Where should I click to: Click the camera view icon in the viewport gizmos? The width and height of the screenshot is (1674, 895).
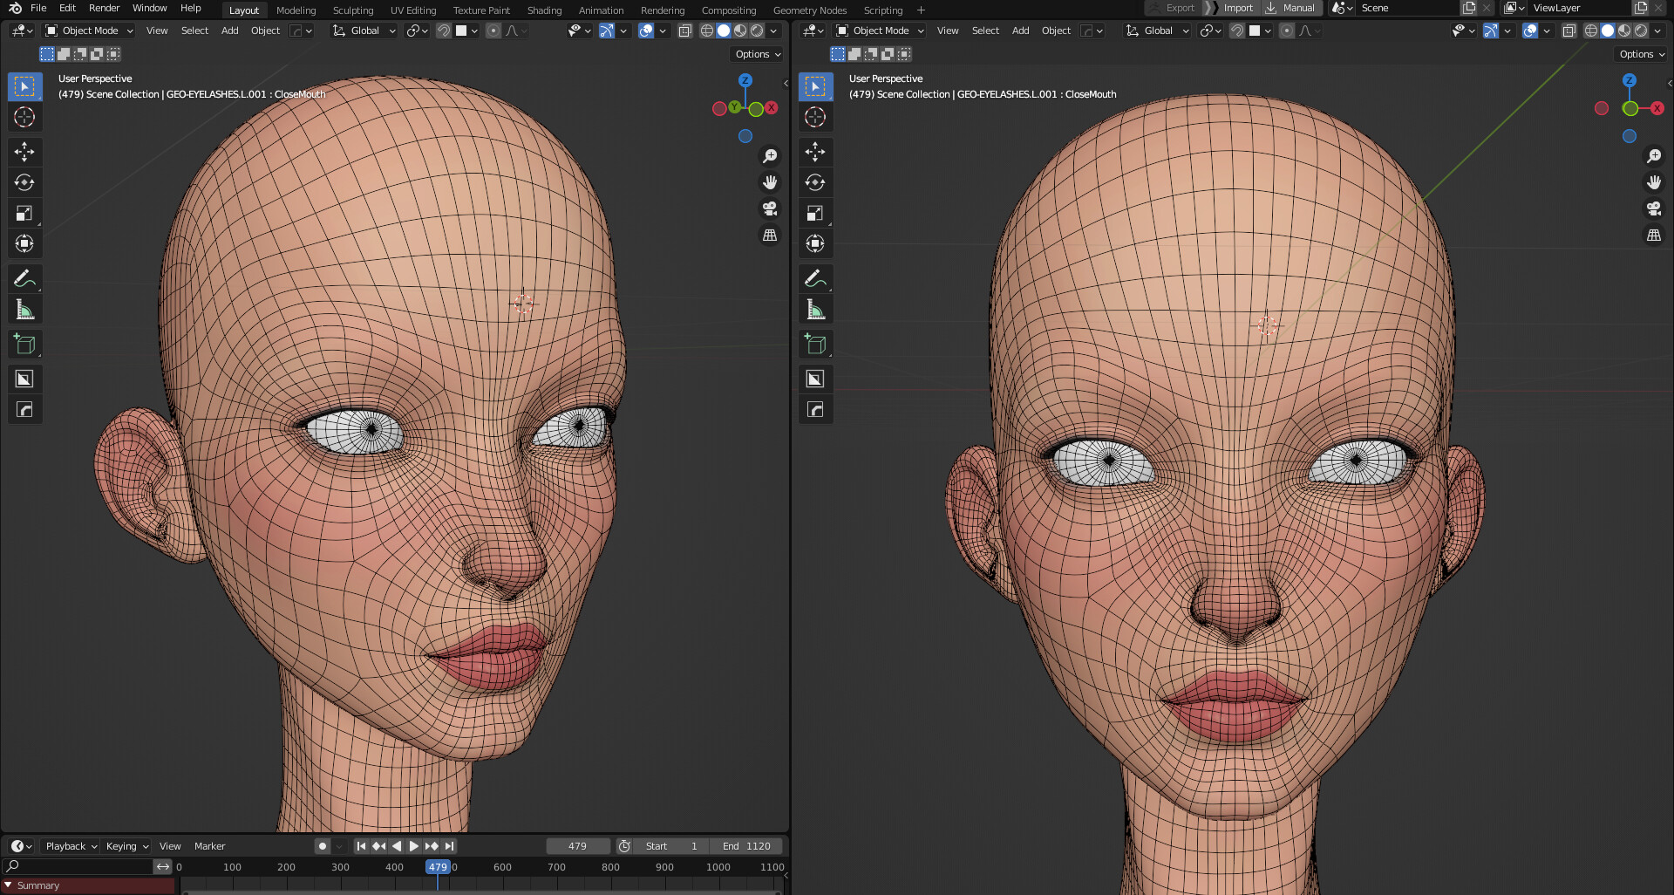(x=769, y=209)
